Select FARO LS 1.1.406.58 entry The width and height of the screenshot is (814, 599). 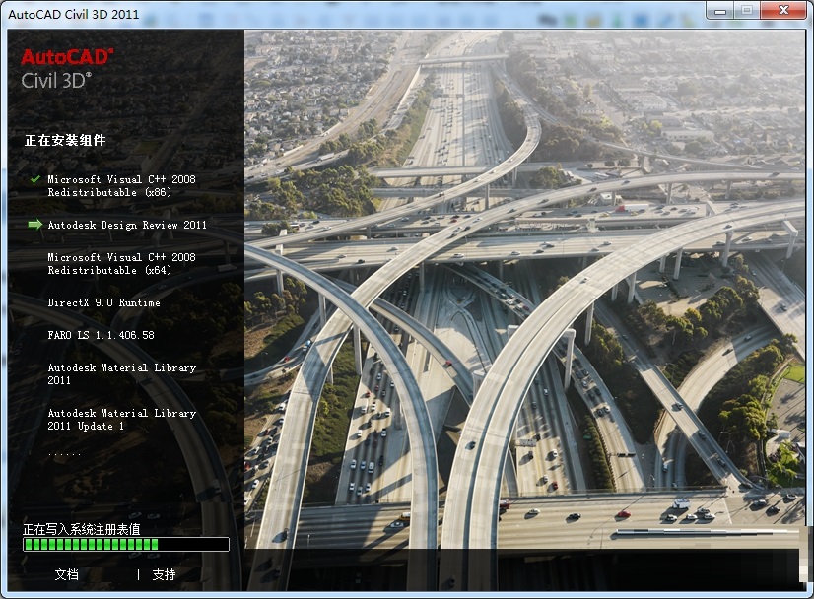coord(102,335)
